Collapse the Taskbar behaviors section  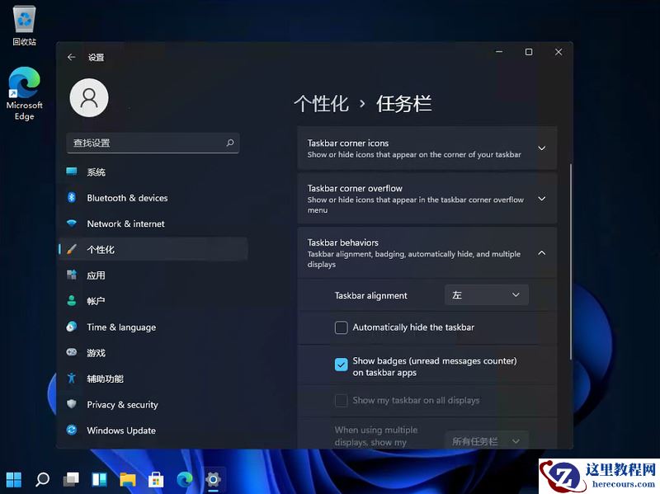point(541,253)
